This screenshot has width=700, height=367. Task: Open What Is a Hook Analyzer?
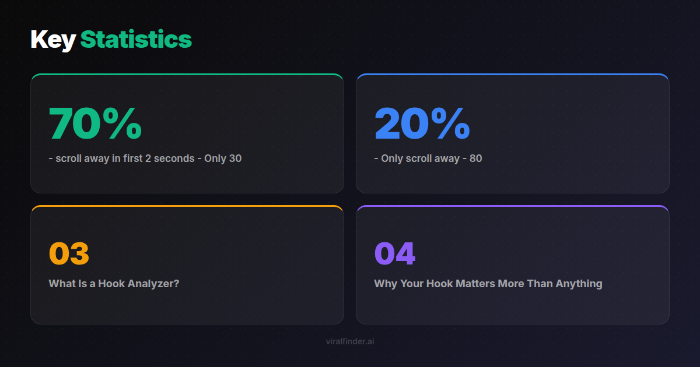114,284
